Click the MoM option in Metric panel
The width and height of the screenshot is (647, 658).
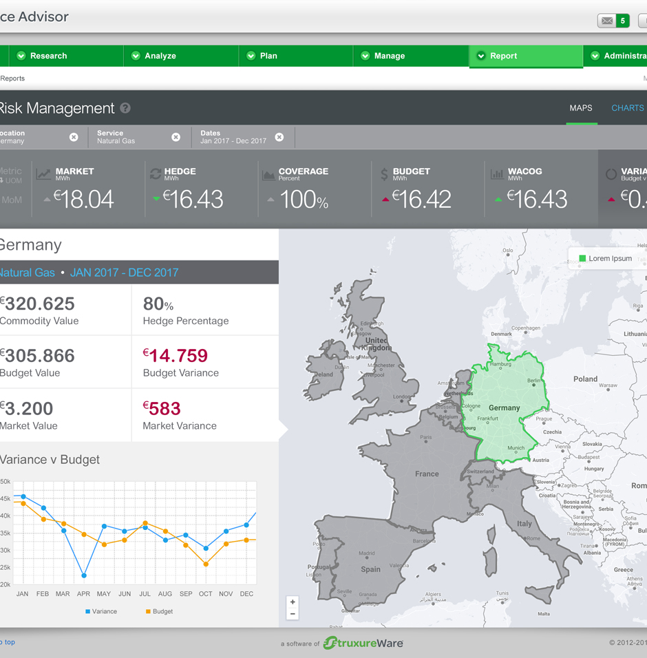pos(11,200)
